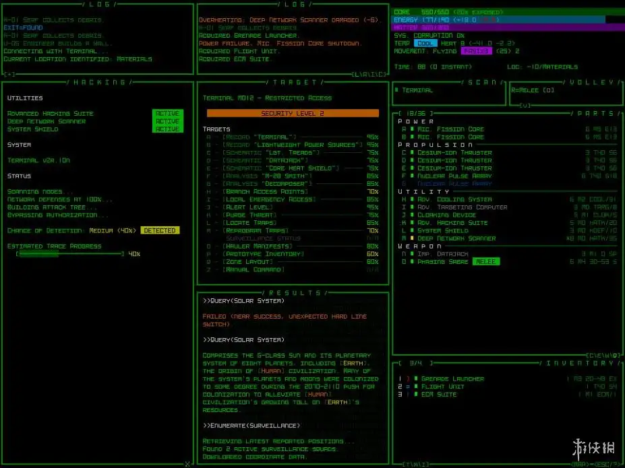The height and width of the screenshot is (468, 625).
Task: Click the <ESC/?> help button
Action: [607, 465]
